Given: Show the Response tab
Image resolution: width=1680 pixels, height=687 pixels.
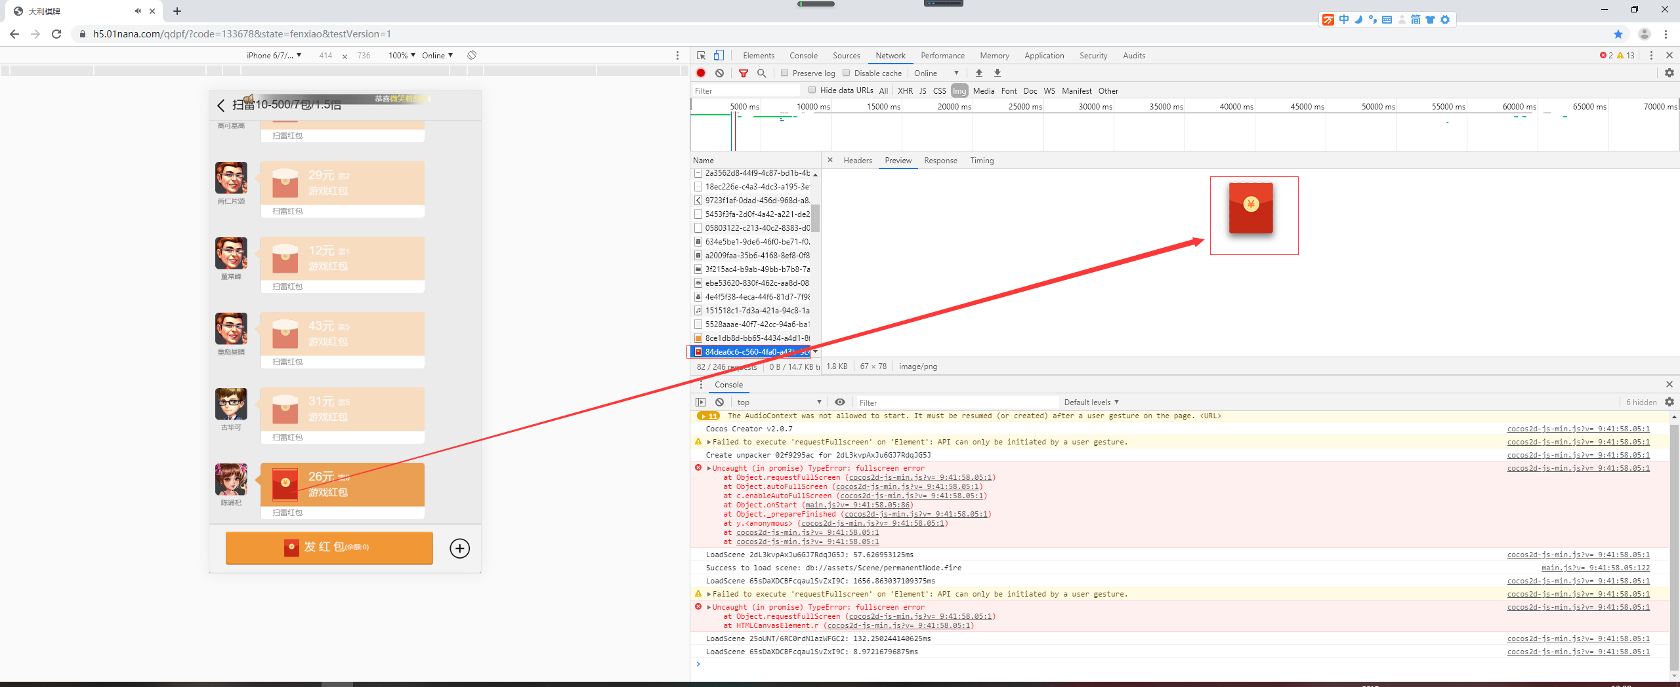Looking at the screenshot, I should (940, 161).
